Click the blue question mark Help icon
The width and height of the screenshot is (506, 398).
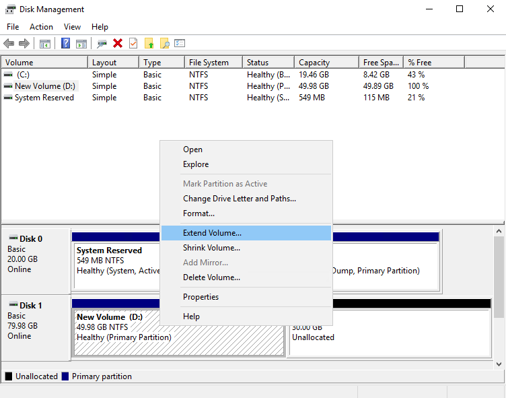(65, 43)
